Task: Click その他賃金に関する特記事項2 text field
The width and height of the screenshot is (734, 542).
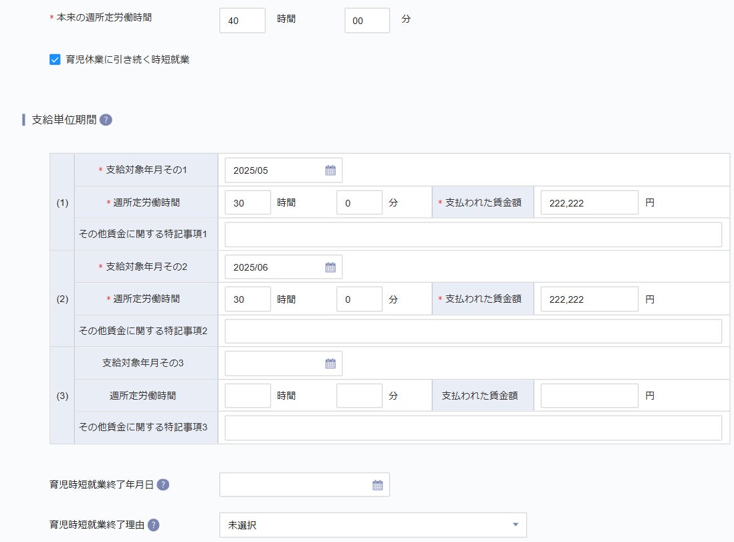Action: click(x=473, y=331)
